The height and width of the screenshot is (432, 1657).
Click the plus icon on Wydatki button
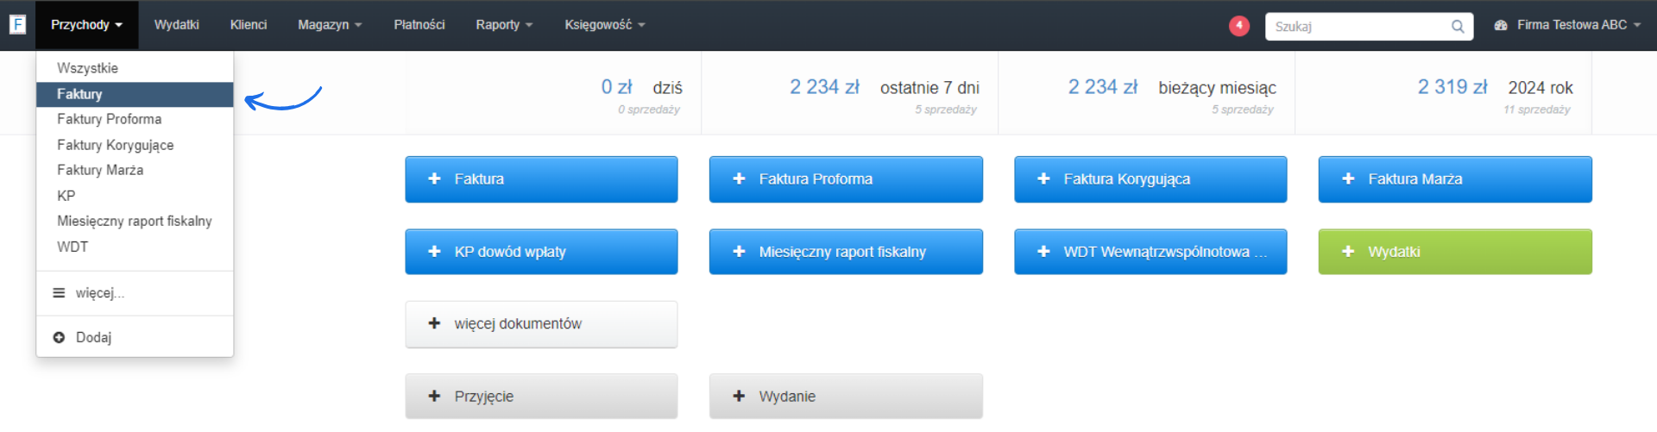tap(1347, 251)
